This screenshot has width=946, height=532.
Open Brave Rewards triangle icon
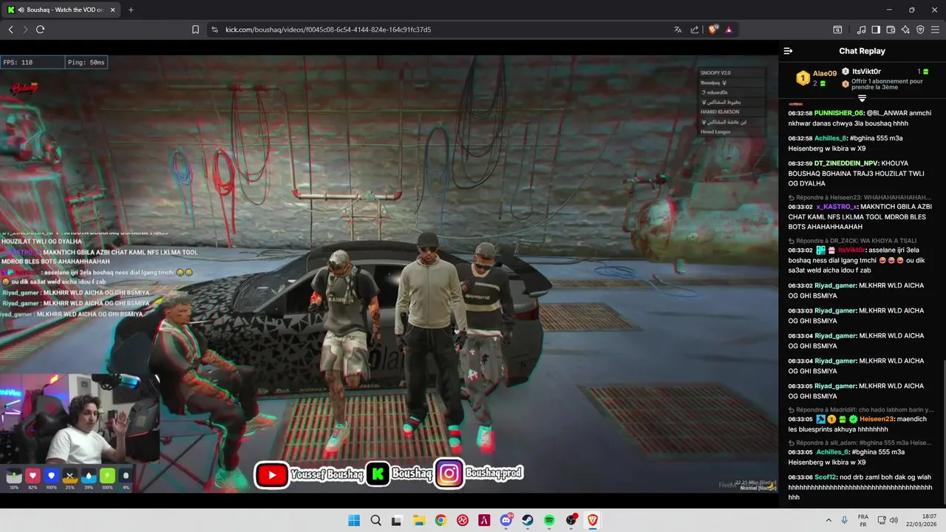(x=729, y=30)
